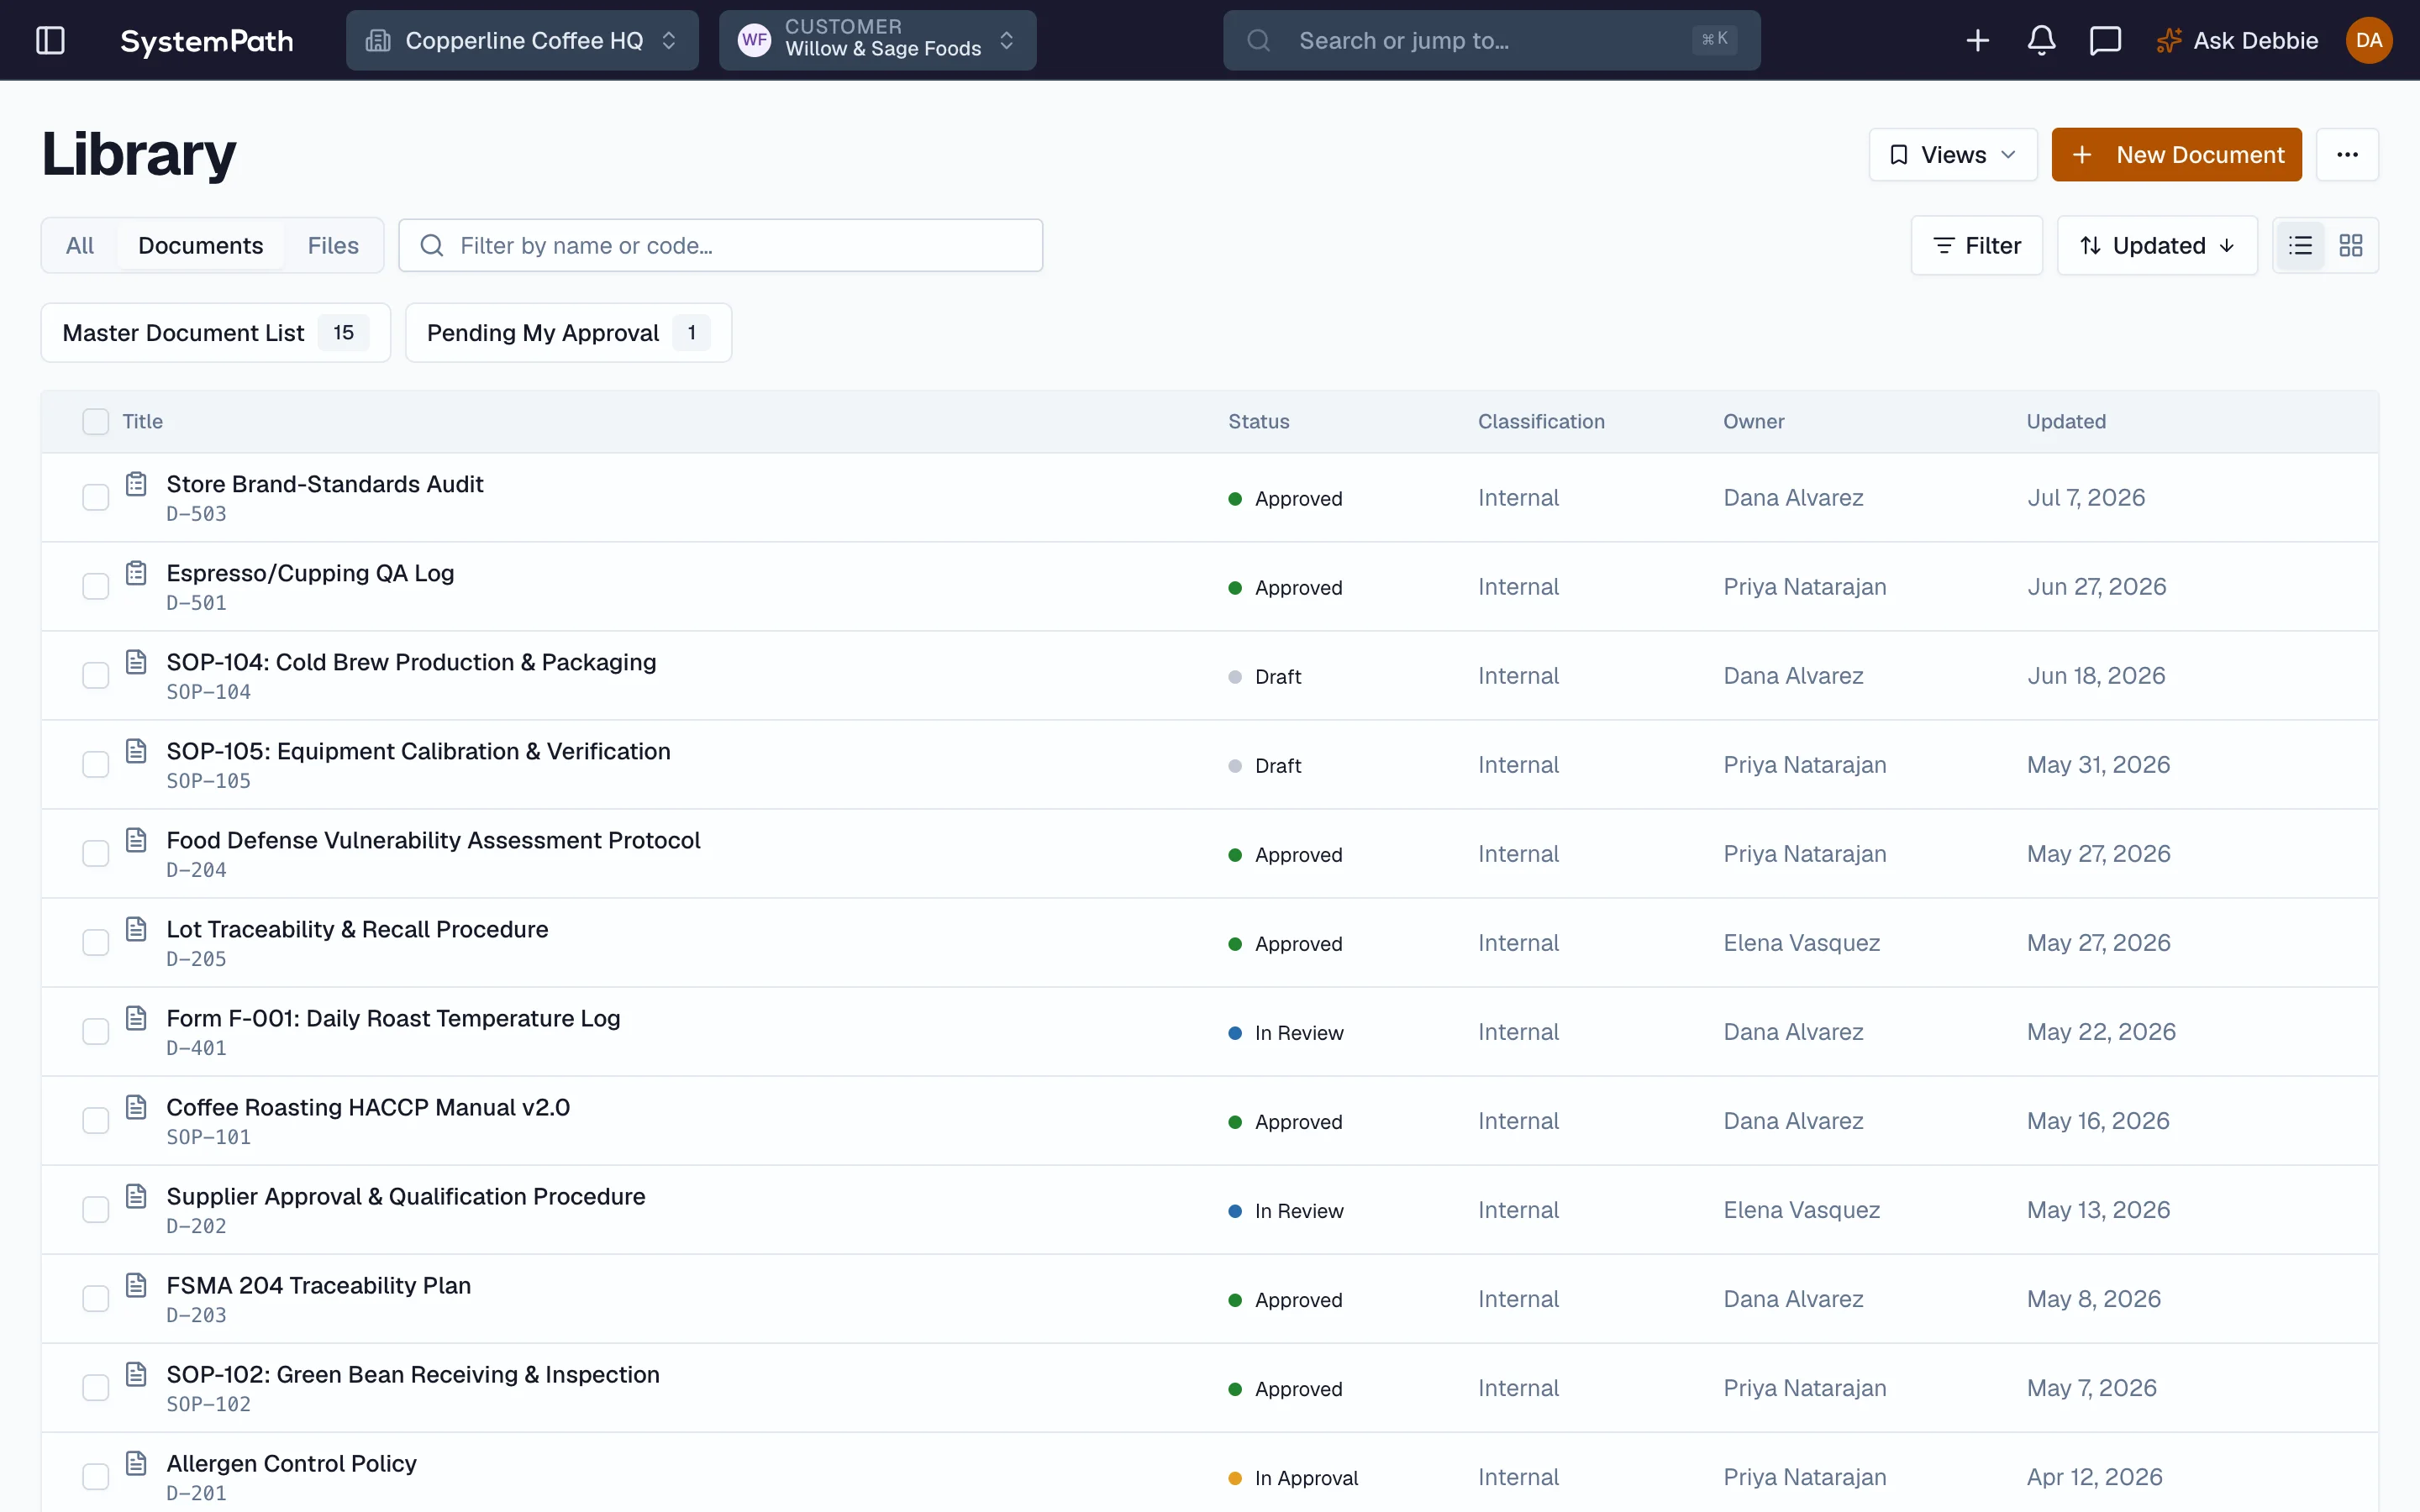Tick checkbox for Form F-001 Daily Roast Log
This screenshot has height=1512, width=2420.
coord(95,1032)
